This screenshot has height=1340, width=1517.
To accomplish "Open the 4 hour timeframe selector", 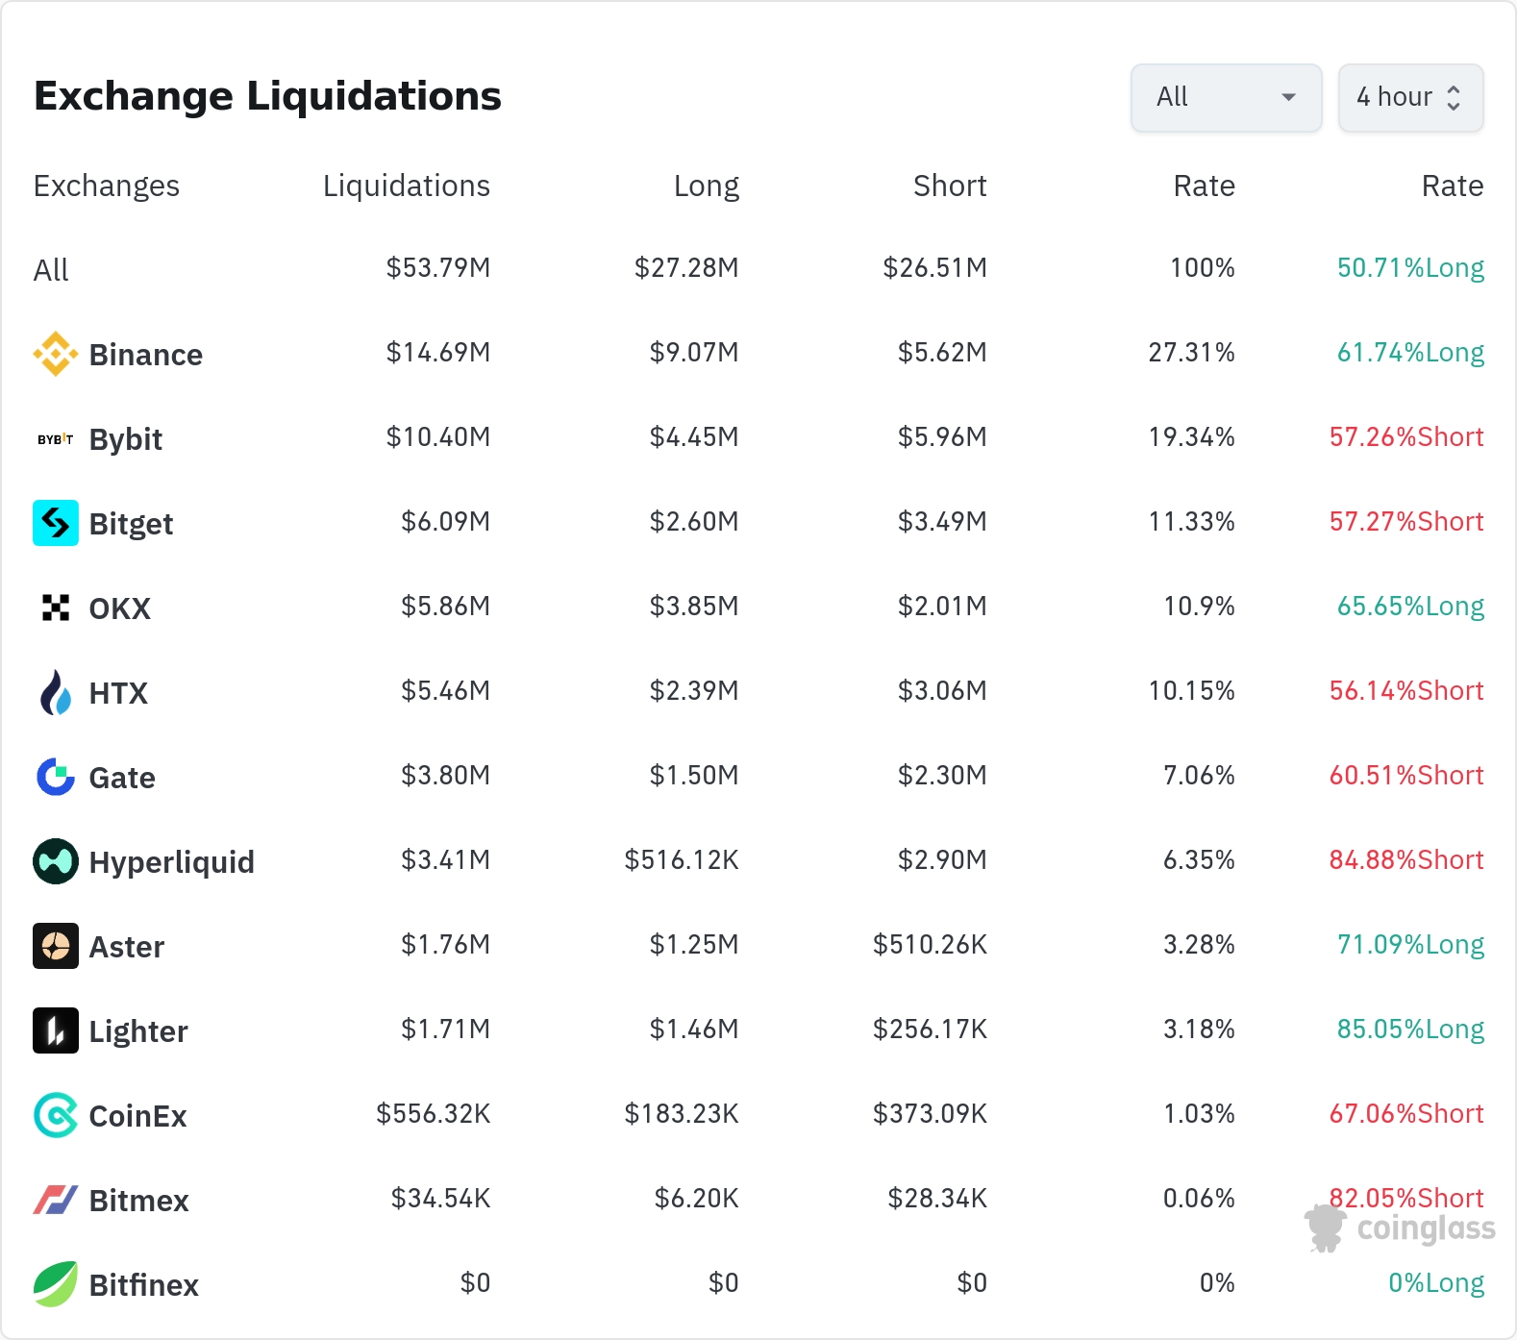I will pyautogui.click(x=1410, y=97).
